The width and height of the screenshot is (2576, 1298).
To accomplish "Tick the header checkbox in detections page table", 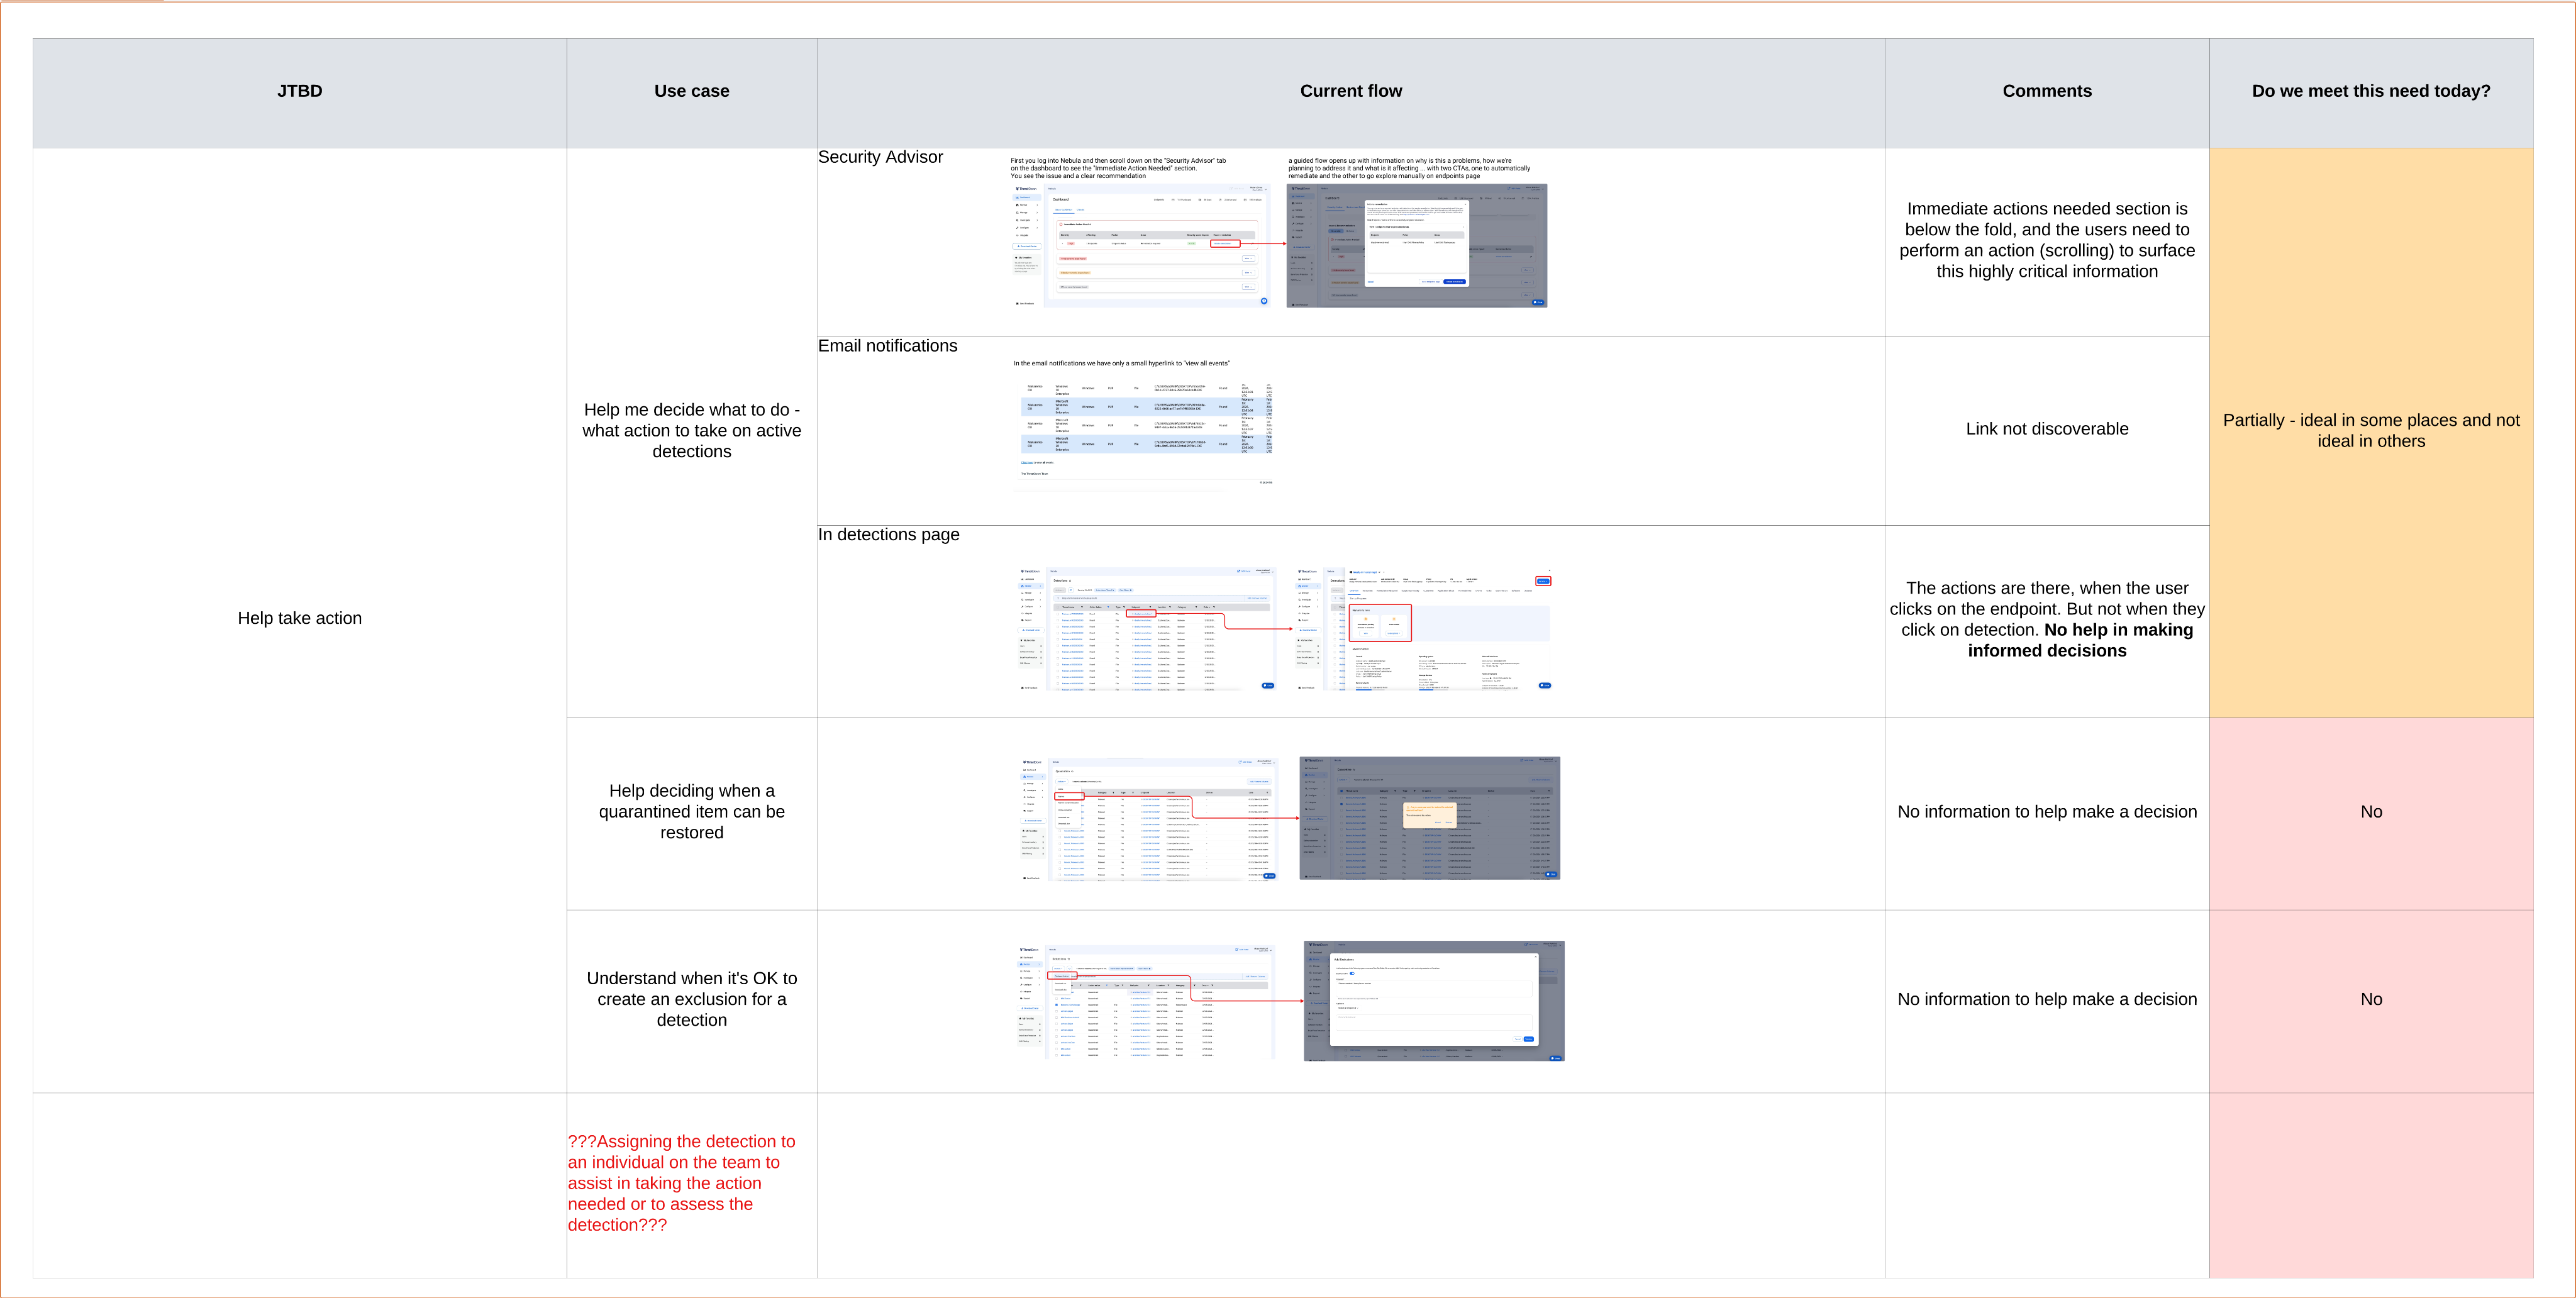I will point(1058,607).
